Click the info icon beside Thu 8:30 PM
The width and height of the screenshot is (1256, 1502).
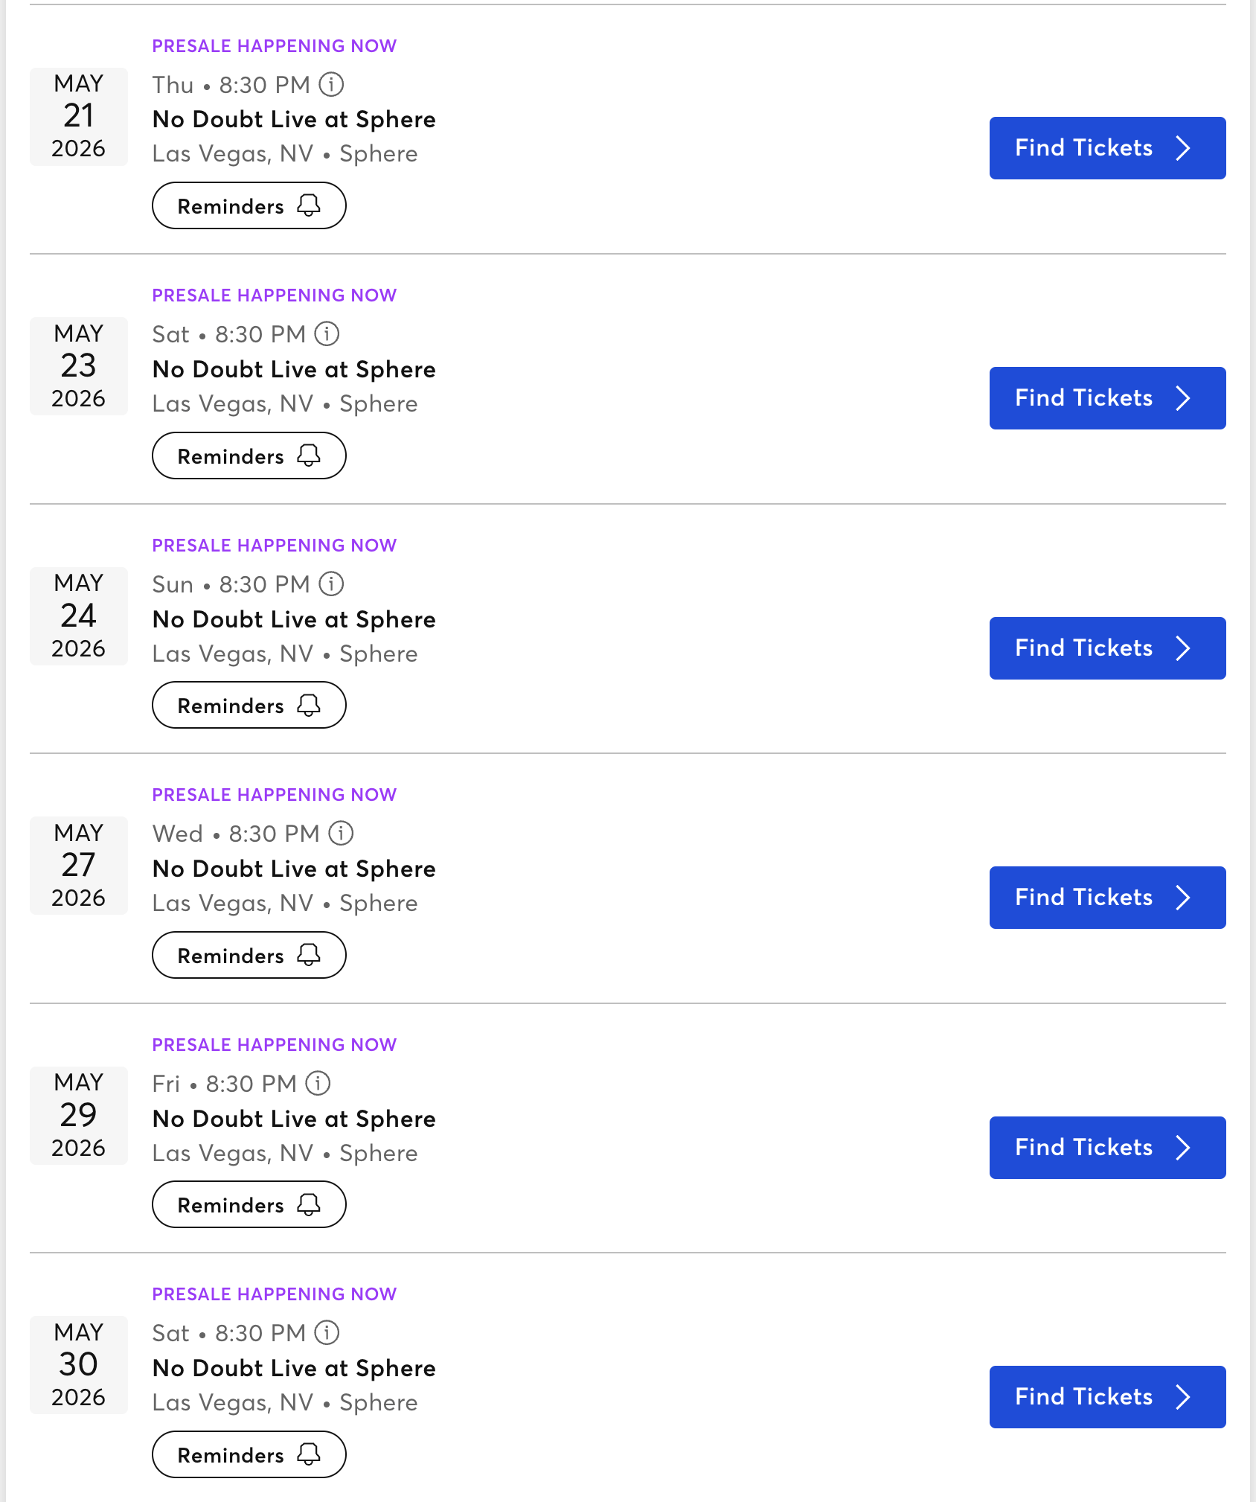[x=331, y=85]
